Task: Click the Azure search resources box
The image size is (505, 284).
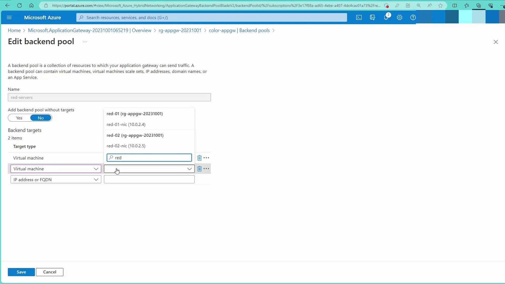Action: (212, 18)
